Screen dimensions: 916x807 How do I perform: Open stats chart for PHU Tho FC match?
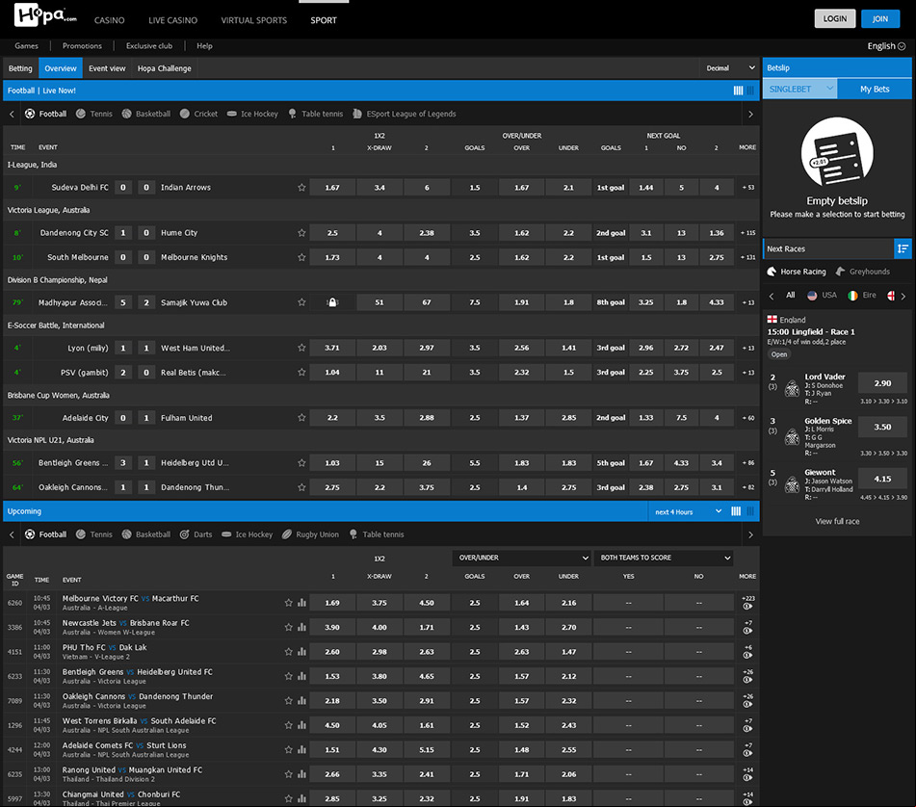tap(301, 652)
